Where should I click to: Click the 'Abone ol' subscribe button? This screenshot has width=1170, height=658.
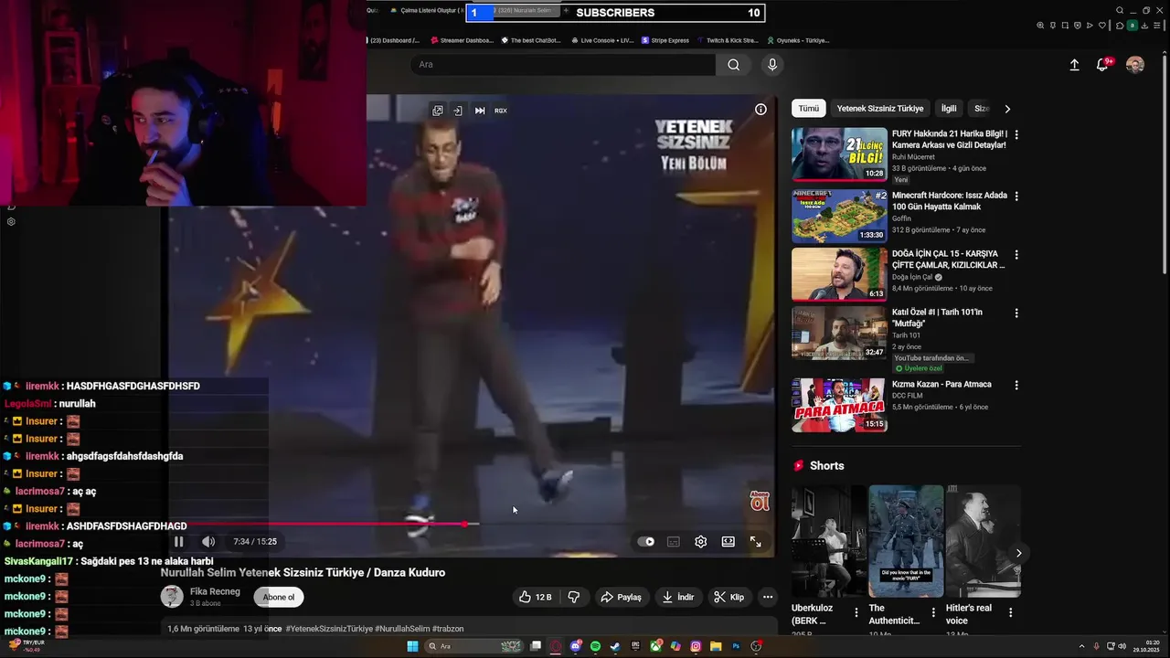pyautogui.click(x=279, y=597)
